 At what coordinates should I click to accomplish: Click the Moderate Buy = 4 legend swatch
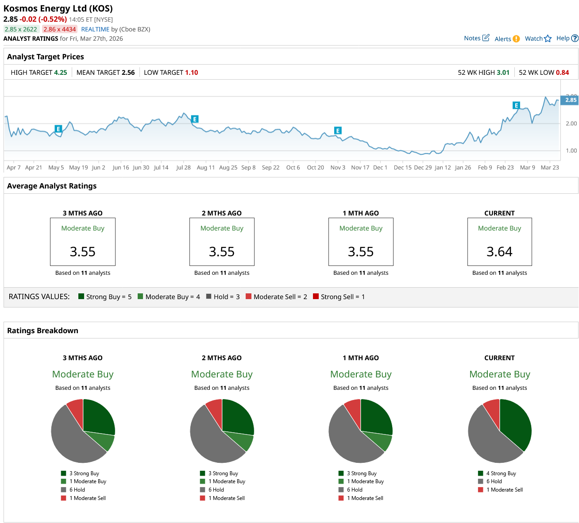(140, 296)
